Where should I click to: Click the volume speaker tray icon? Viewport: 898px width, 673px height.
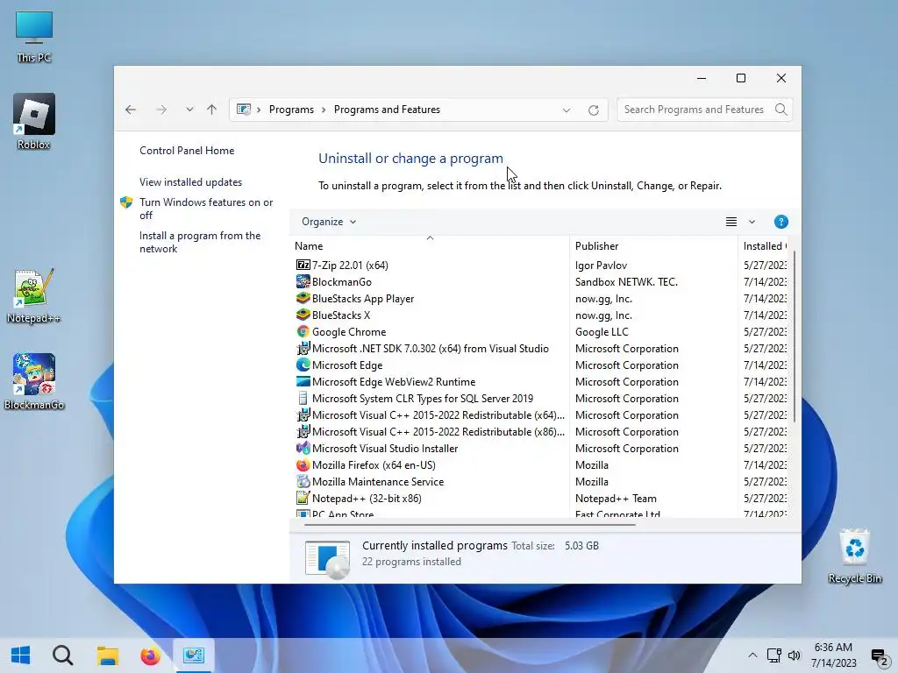[x=795, y=655]
